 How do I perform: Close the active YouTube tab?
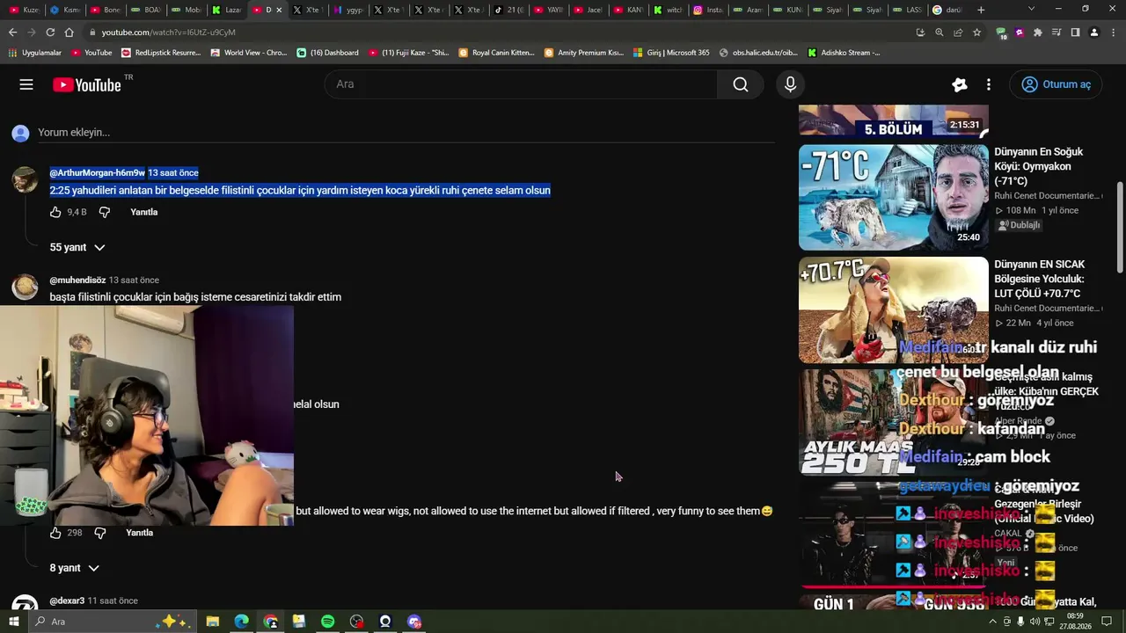[279, 10]
